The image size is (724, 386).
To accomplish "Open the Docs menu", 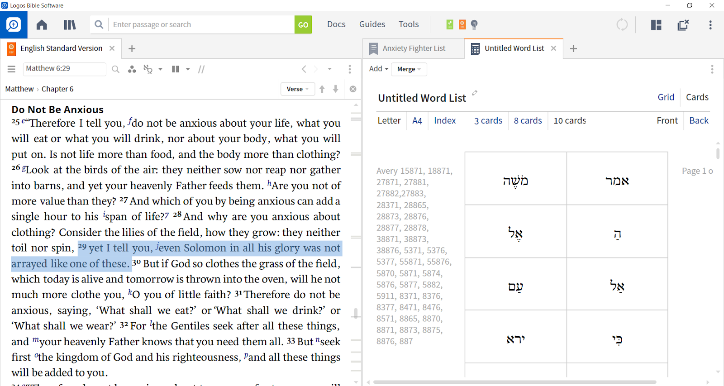I will (336, 24).
